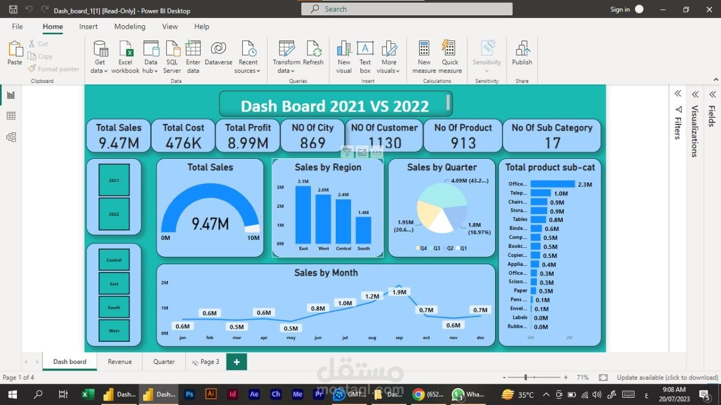Open Model view in left sidebar
The width and height of the screenshot is (721, 405).
coord(11,137)
